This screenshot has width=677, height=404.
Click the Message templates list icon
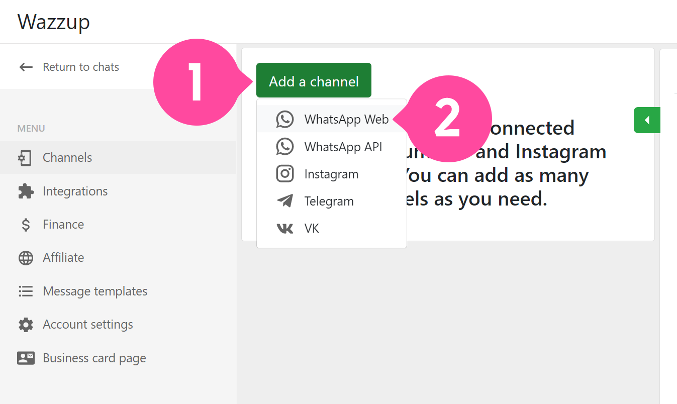point(26,291)
